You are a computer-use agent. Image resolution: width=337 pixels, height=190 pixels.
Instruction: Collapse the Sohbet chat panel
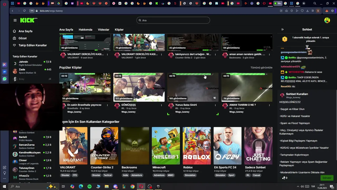coord(283,30)
